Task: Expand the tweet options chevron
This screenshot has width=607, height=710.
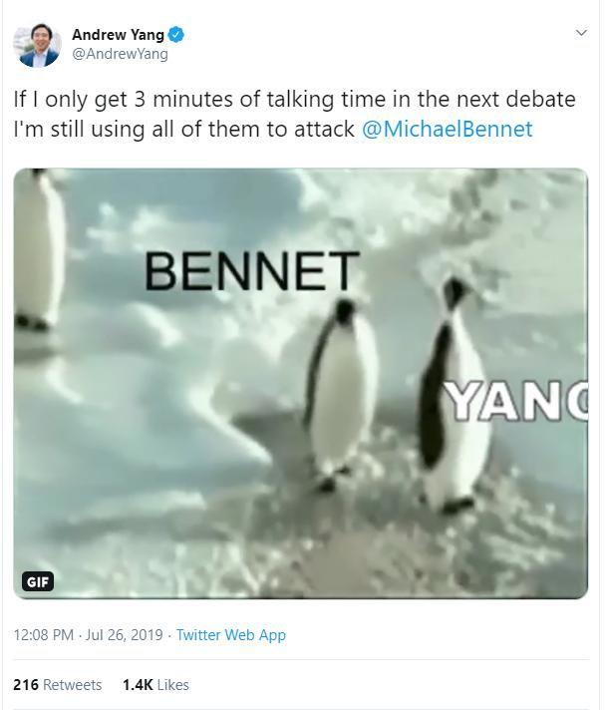Action: point(581,33)
